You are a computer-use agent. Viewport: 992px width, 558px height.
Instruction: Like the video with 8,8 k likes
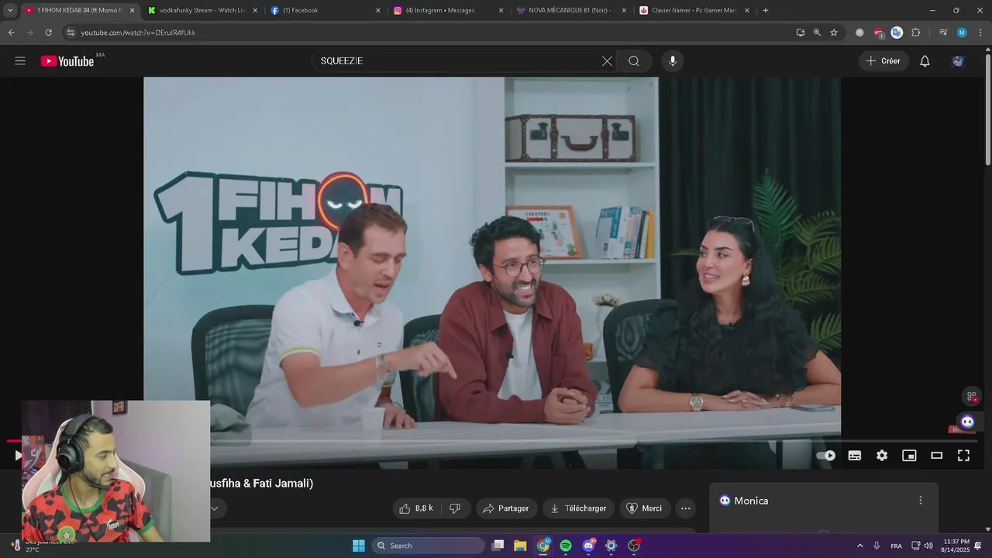click(x=416, y=508)
